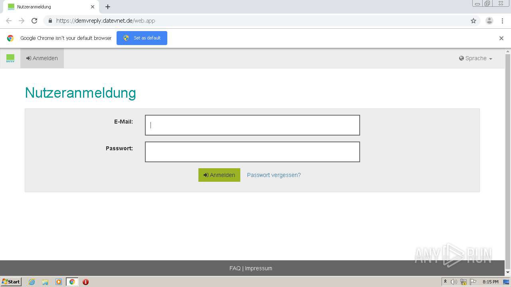Click the Nutzeranmeldung page heading
The width and height of the screenshot is (511, 287).
click(x=81, y=93)
